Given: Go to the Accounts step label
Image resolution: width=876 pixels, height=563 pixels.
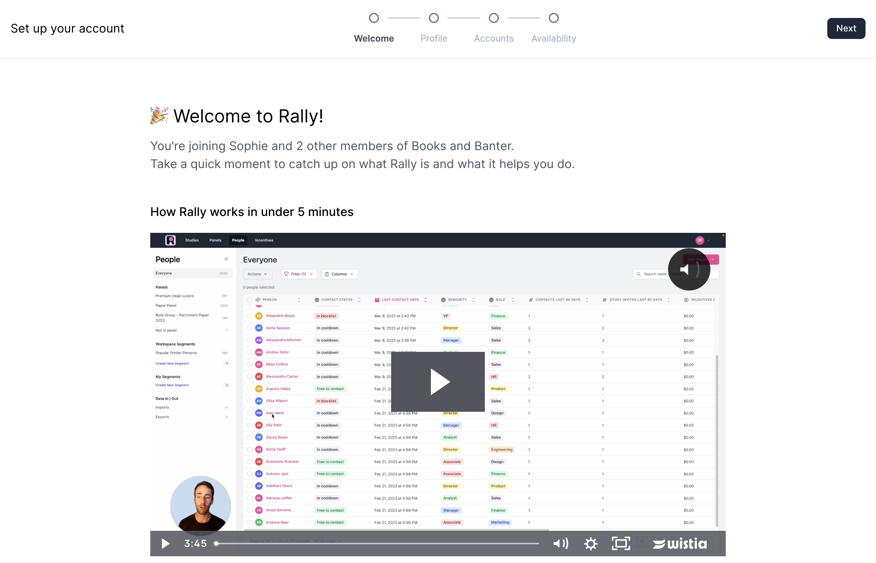Looking at the screenshot, I should pos(493,39).
